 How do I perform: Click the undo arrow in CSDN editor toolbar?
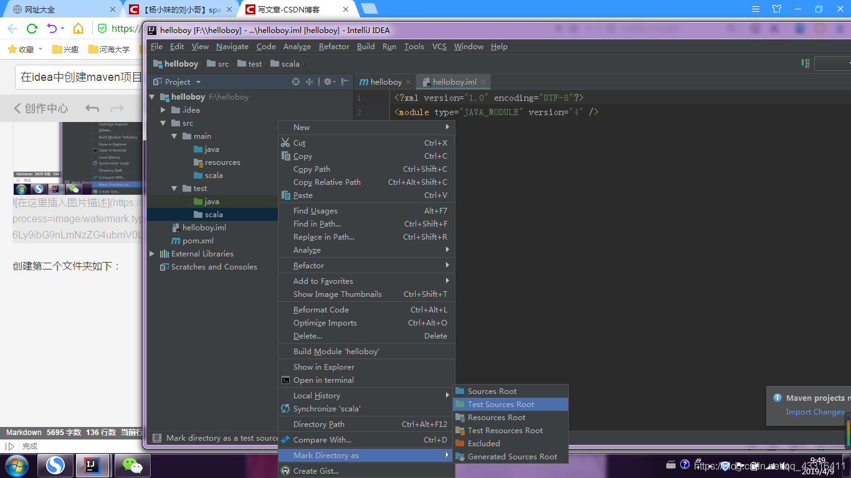tap(92, 108)
